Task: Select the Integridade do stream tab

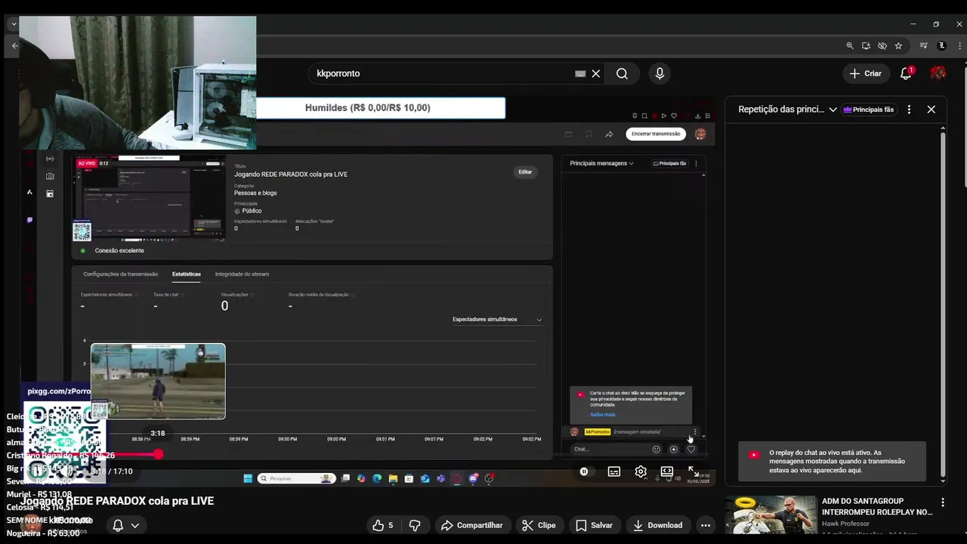Action: tap(242, 274)
